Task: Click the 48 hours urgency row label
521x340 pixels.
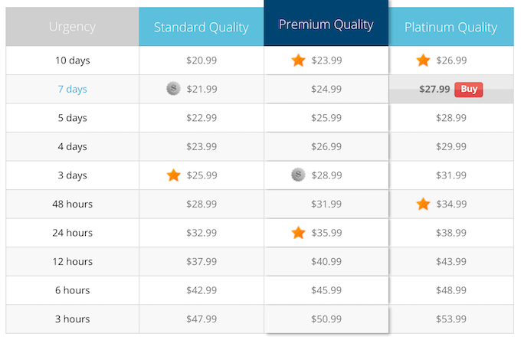Action: point(73,204)
